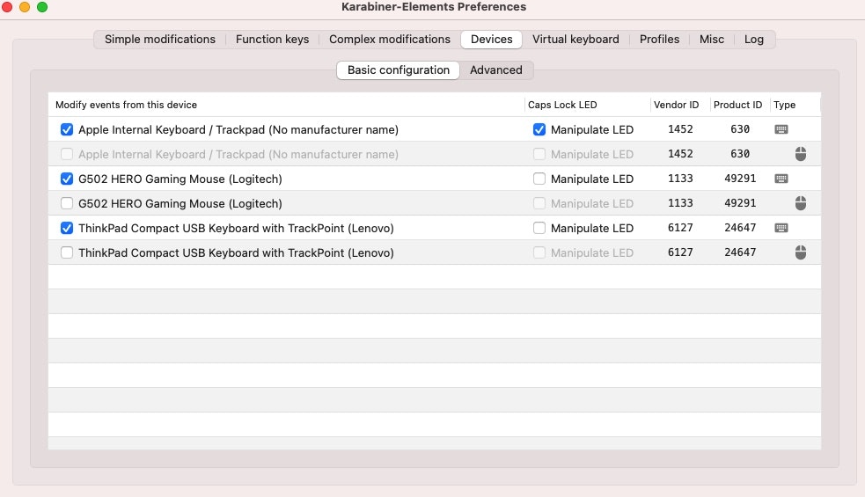Viewport: 865px width, 497px height.
Task: Click keyboard type icon for G502 HERO row
Action: point(781,179)
